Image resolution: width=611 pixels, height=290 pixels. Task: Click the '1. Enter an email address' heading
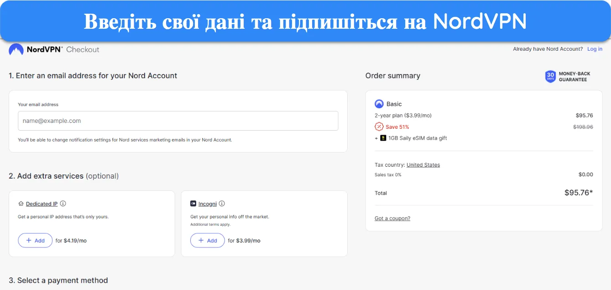click(x=93, y=76)
